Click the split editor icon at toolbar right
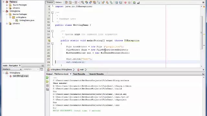The image size is (207, 116). coord(203,2)
